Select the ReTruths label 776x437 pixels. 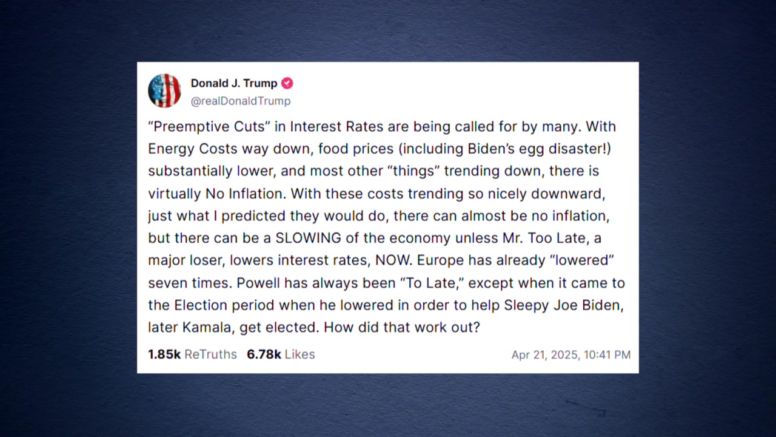coord(210,354)
